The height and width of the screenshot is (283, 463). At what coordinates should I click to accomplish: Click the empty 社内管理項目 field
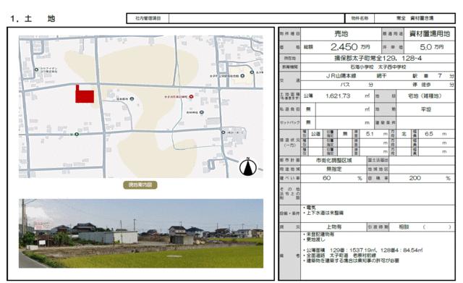(256, 18)
